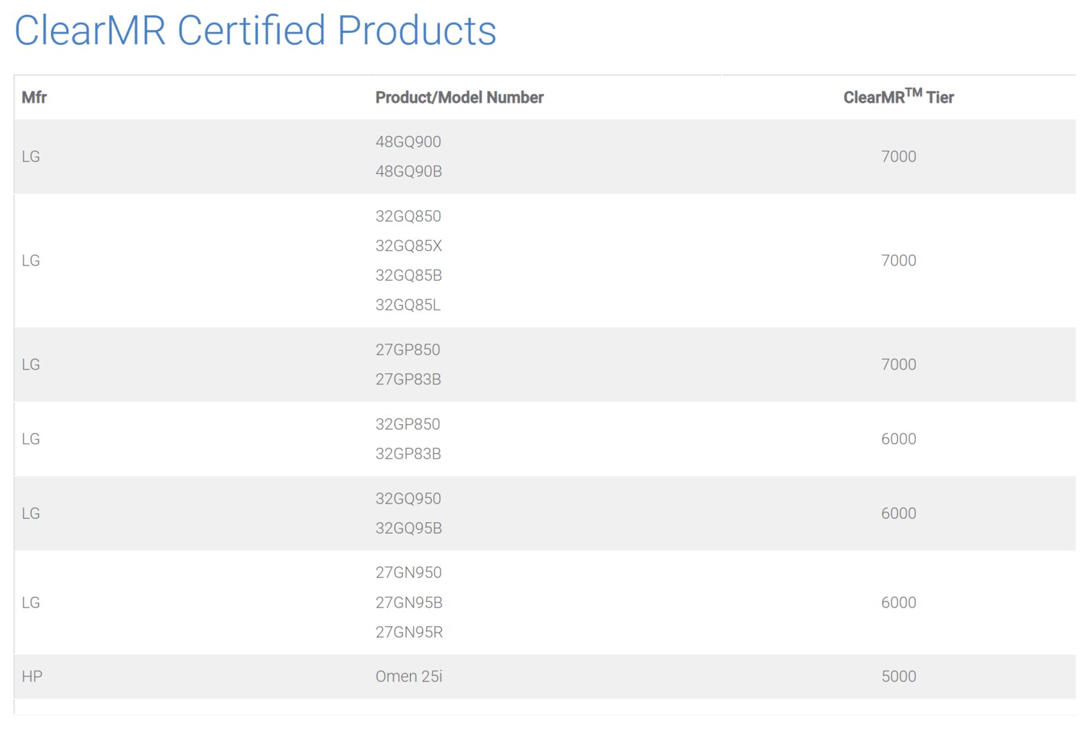Click tier 7000 in 32GQ850 row
This screenshot has height=745, width=1084.
point(899,261)
